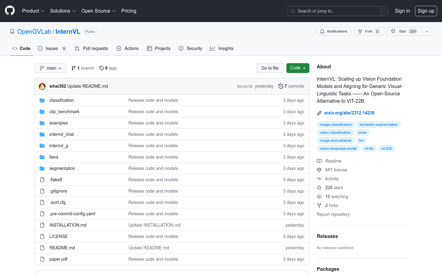Viewport: 442px width, 276px height.
Task: Click the .flake8 file icon
Action: tap(42, 180)
